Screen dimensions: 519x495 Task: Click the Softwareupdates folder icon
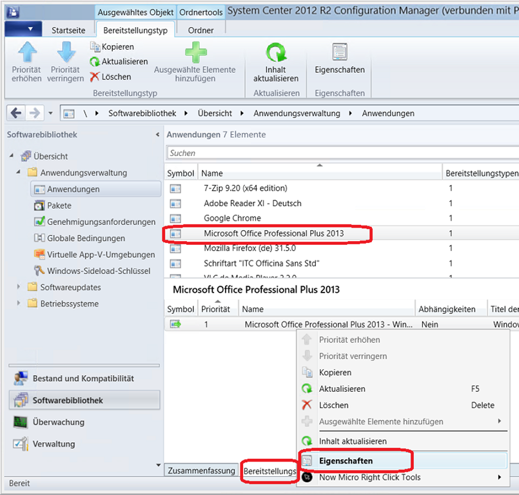coord(32,287)
